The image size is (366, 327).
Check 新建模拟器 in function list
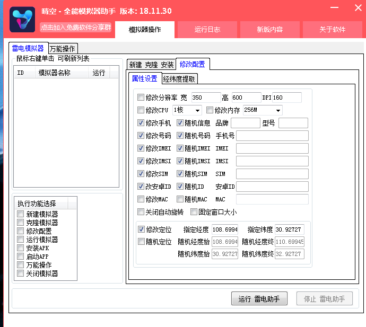(21, 214)
